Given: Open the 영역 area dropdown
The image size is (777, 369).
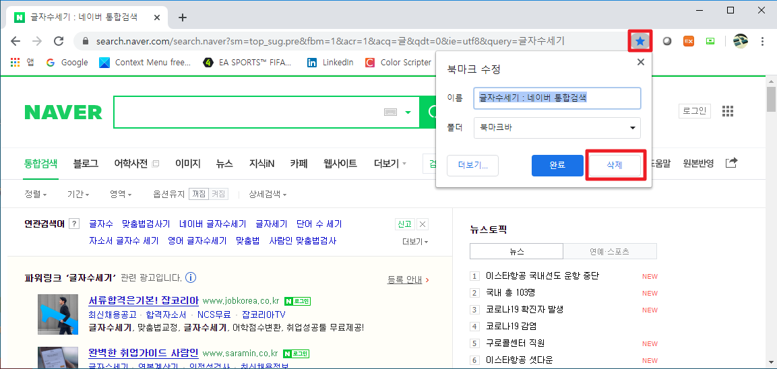Looking at the screenshot, I should pyautogui.click(x=121, y=195).
